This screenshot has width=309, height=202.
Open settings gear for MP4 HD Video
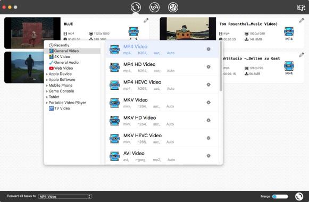(208, 67)
